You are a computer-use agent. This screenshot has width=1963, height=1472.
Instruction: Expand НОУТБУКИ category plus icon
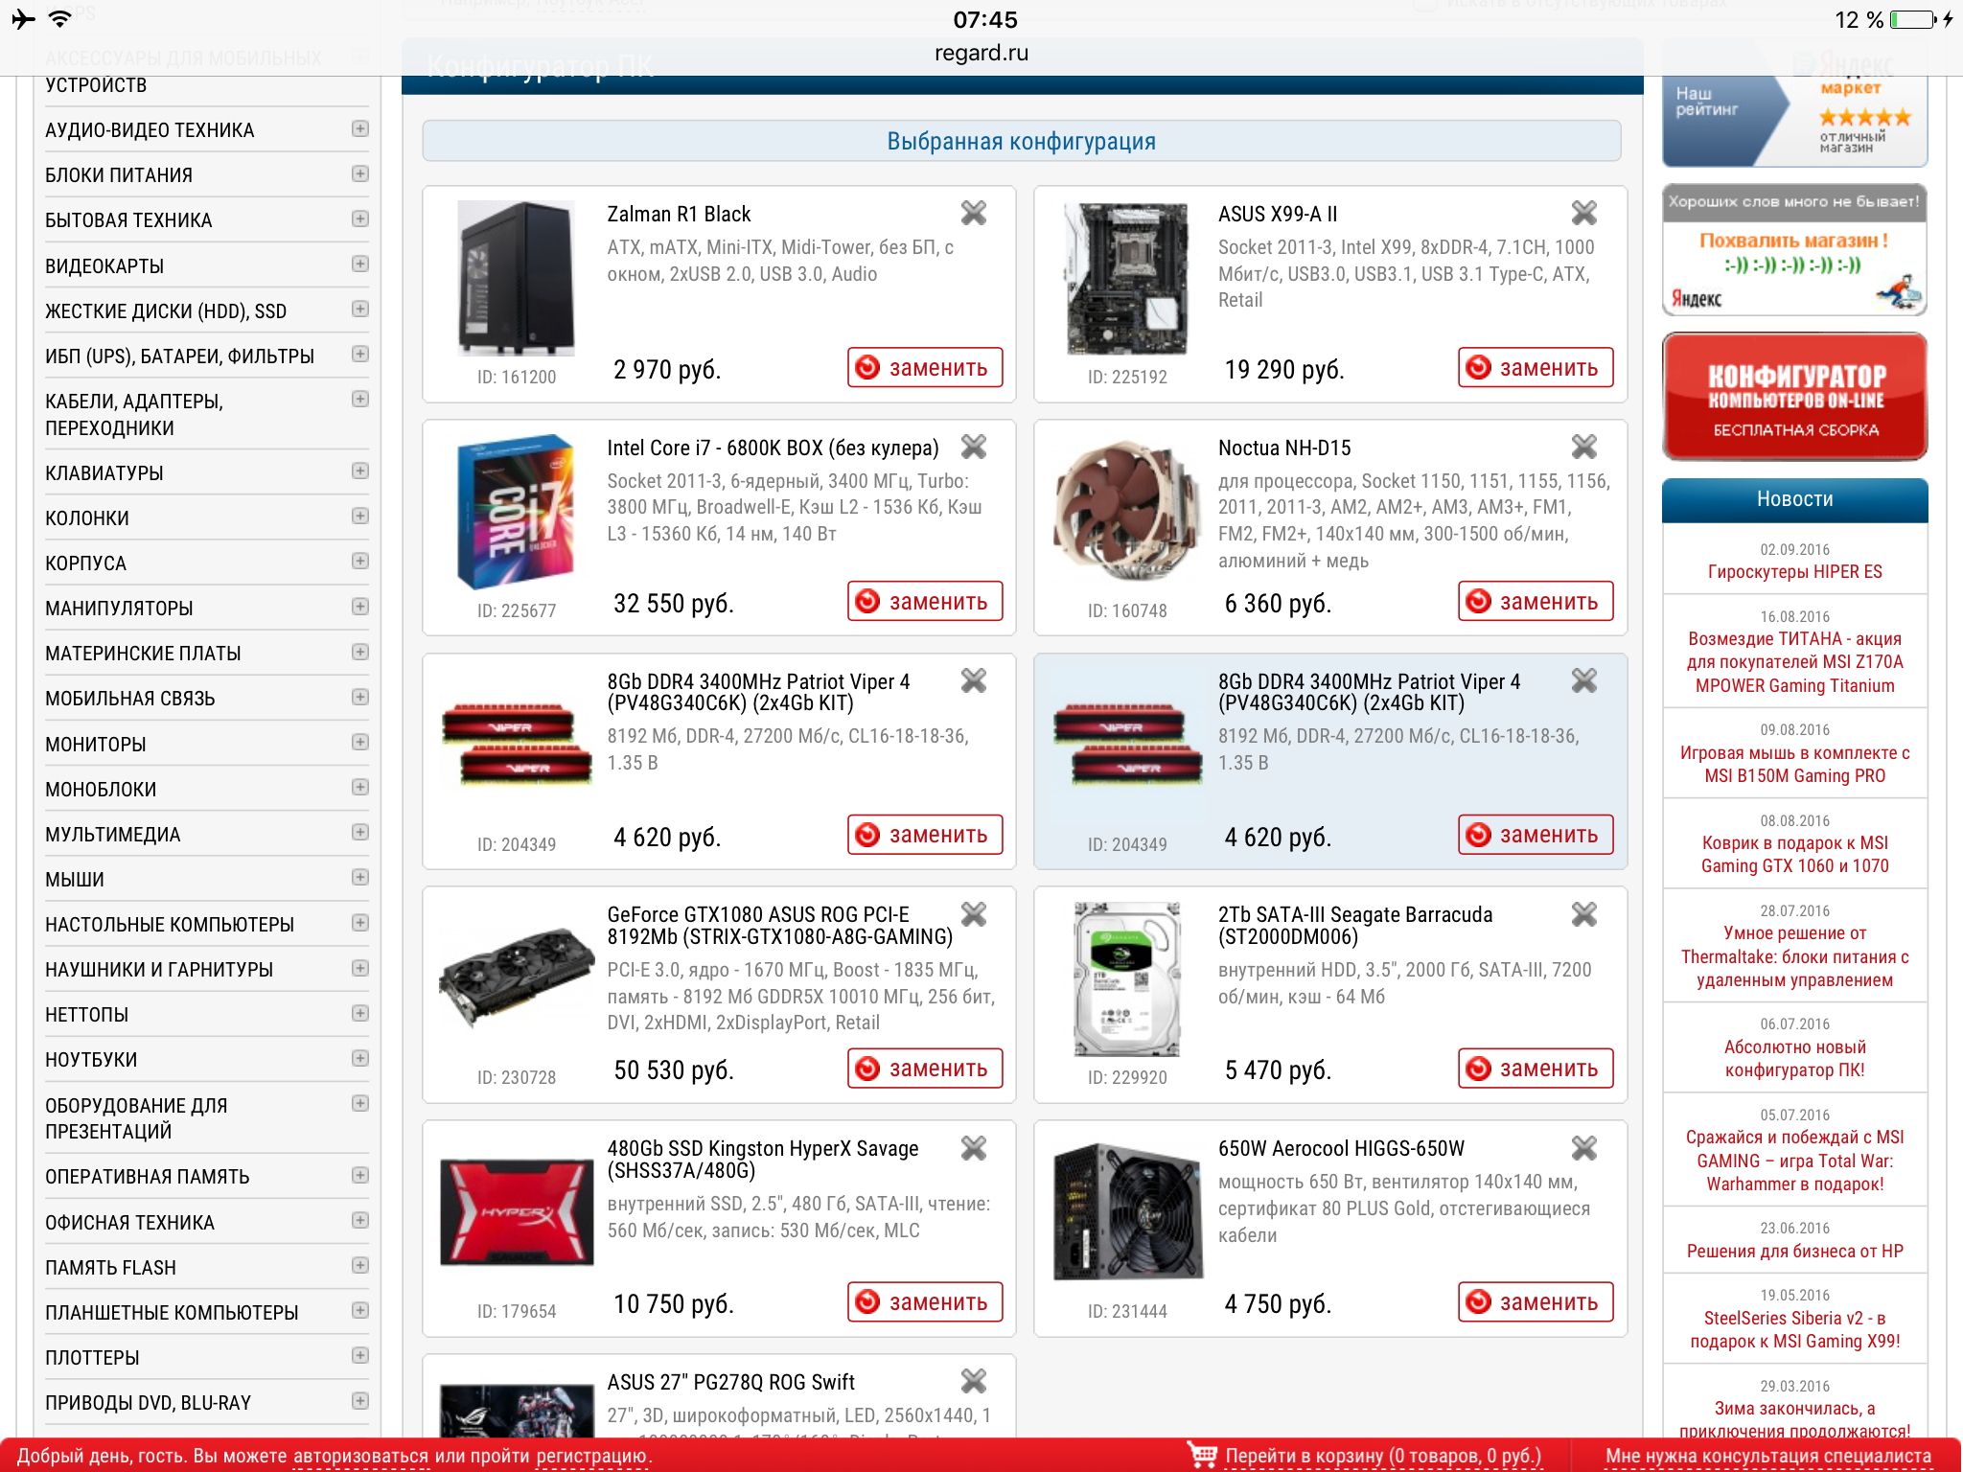coord(360,1058)
